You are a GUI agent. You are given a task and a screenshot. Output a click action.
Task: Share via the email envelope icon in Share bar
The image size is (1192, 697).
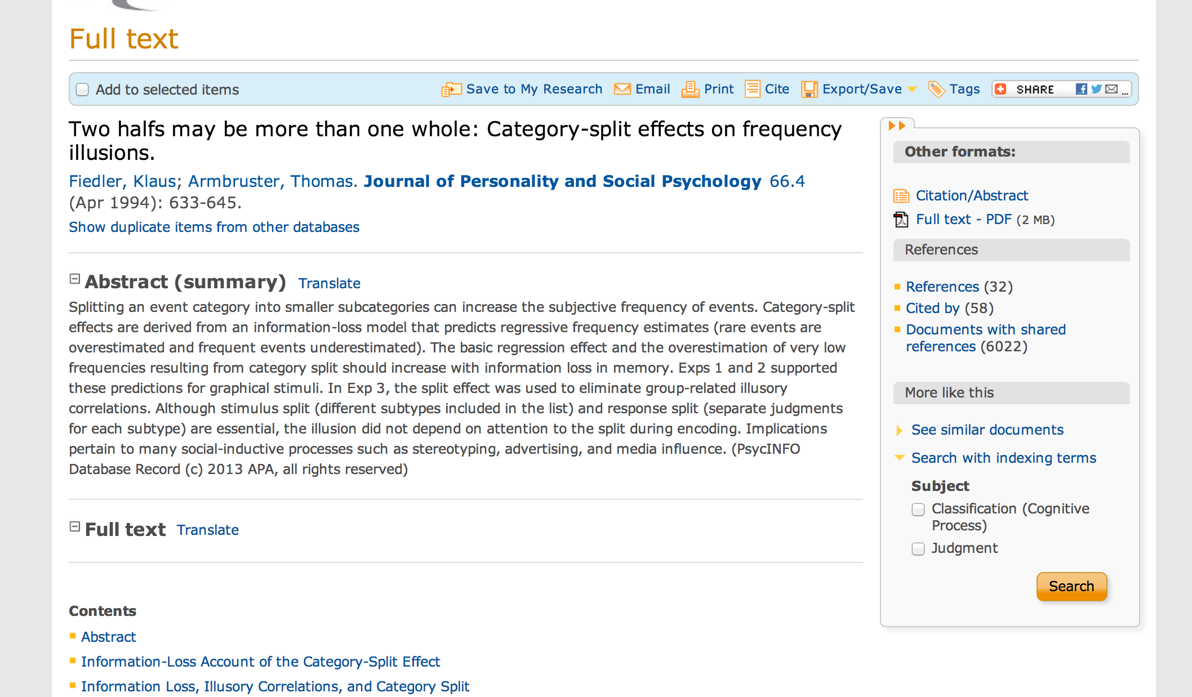click(x=1111, y=89)
